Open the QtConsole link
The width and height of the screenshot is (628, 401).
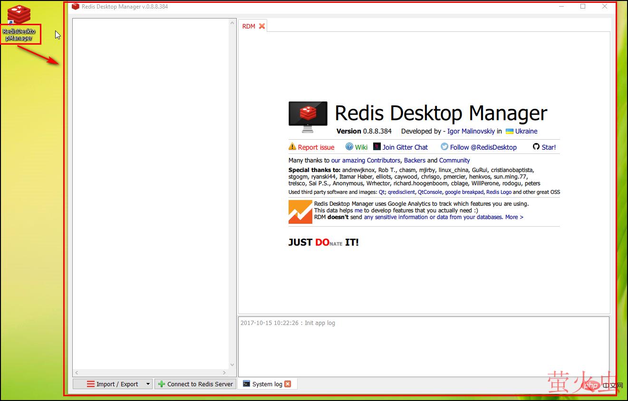[x=430, y=192]
